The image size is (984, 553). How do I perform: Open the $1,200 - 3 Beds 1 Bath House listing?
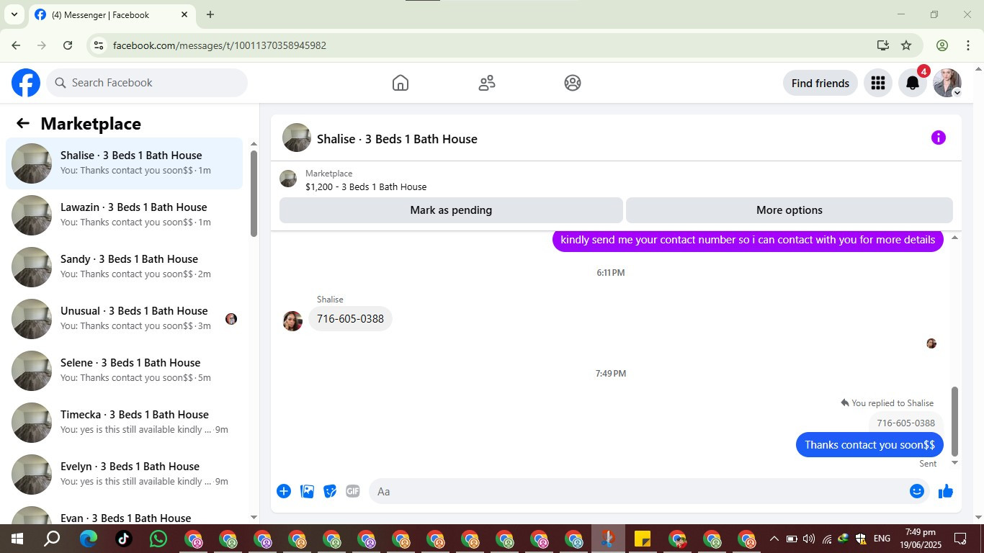coord(366,187)
